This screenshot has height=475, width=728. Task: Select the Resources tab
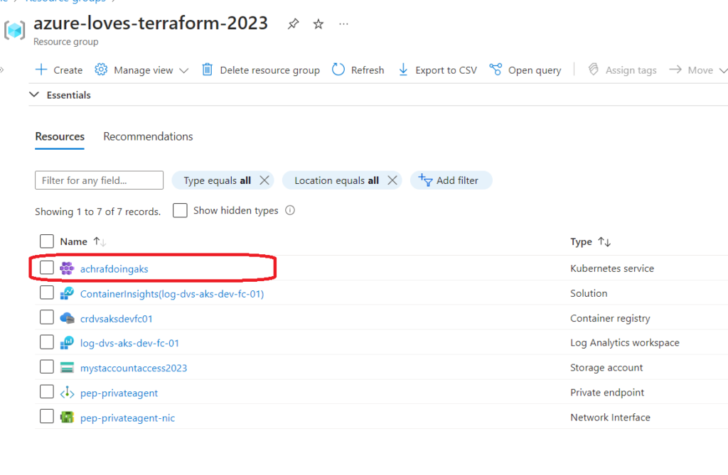pos(59,136)
